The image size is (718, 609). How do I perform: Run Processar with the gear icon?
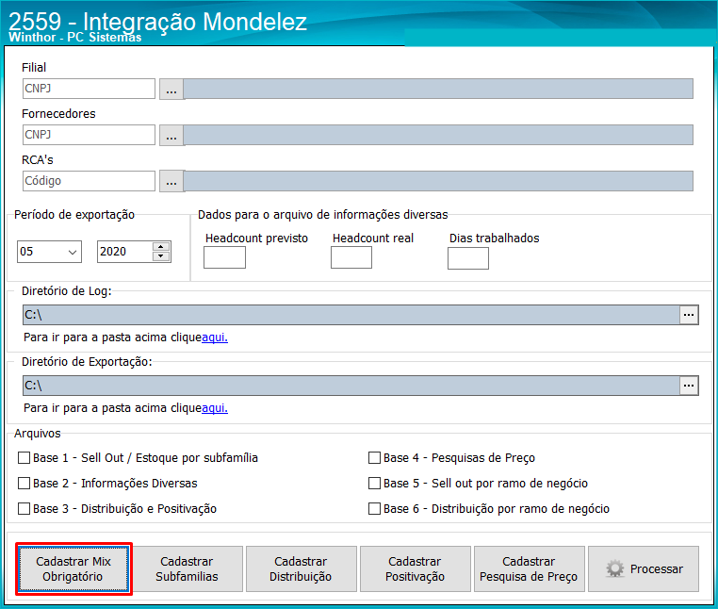pyautogui.click(x=644, y=568)
